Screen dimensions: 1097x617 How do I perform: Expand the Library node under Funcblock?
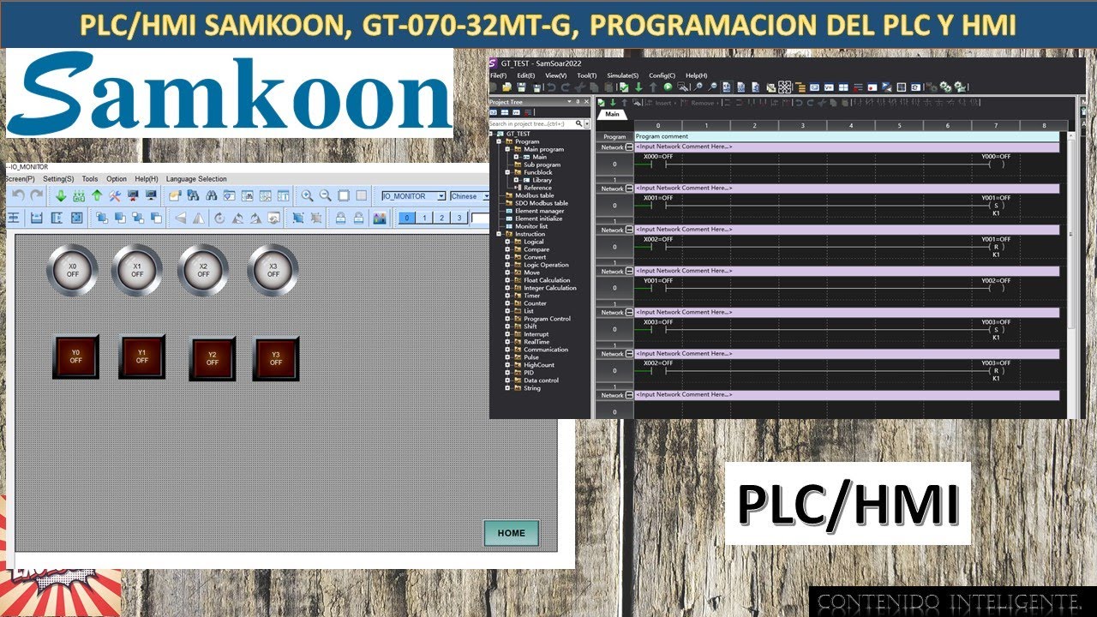[x=517, y=180]
